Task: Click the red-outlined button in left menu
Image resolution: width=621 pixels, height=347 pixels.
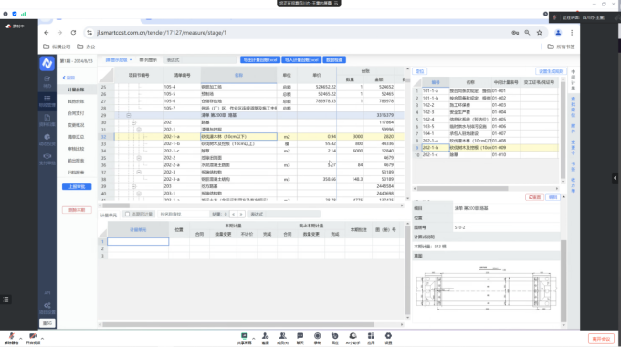Action: point(77,210)
